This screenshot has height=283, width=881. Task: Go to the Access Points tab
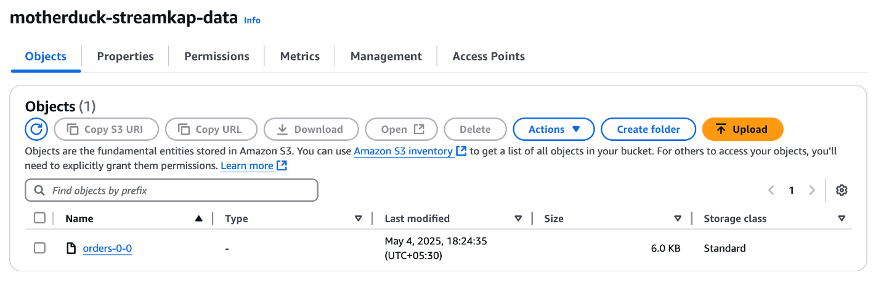(x=489, y=56)
